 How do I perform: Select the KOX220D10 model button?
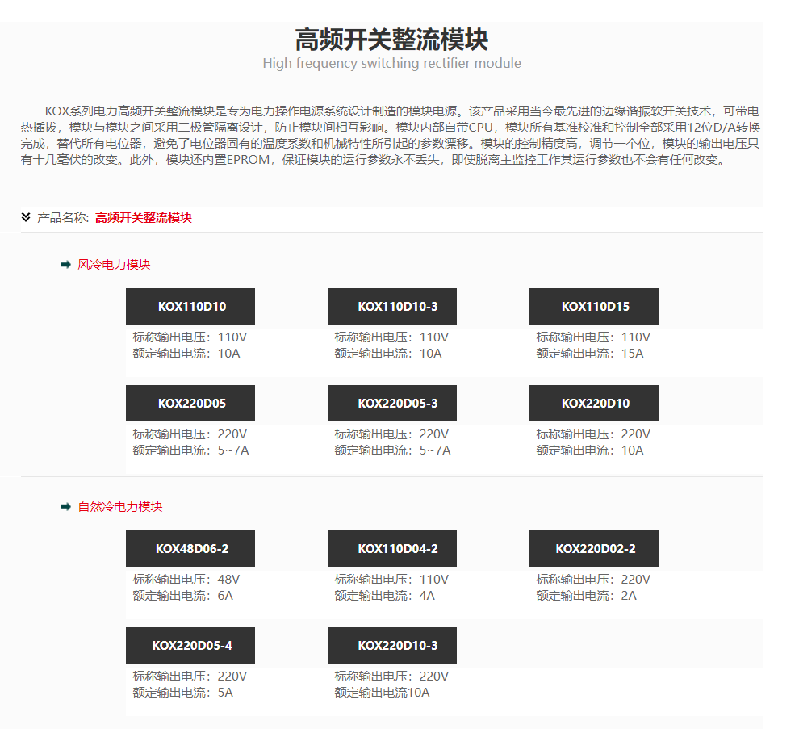(594, 403)
